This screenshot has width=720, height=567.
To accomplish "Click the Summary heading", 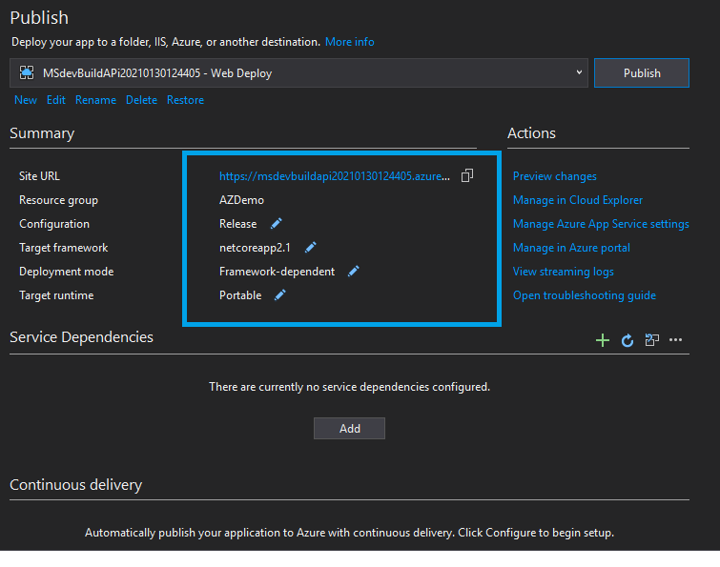I will (x=42, y=133).
